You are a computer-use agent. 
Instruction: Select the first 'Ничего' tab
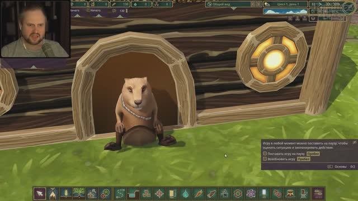click(x=74, y=11)
